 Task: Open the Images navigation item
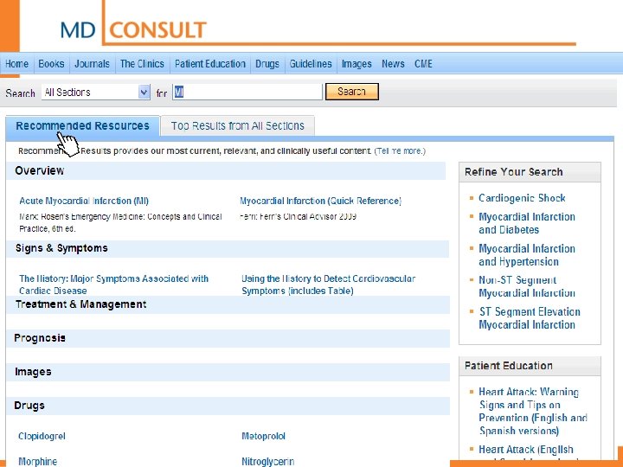(356, 64)
